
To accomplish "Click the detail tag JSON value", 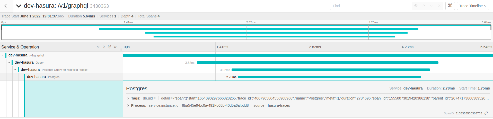I will 331,98.
